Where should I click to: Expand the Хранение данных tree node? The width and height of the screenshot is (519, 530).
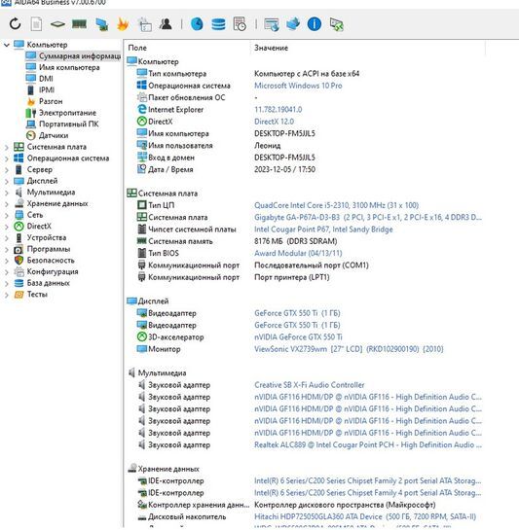click(7, 204)
